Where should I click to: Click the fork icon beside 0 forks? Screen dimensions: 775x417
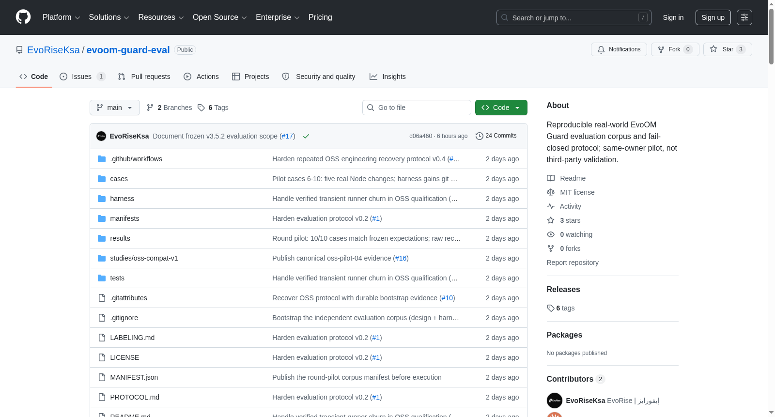point(551,248)
